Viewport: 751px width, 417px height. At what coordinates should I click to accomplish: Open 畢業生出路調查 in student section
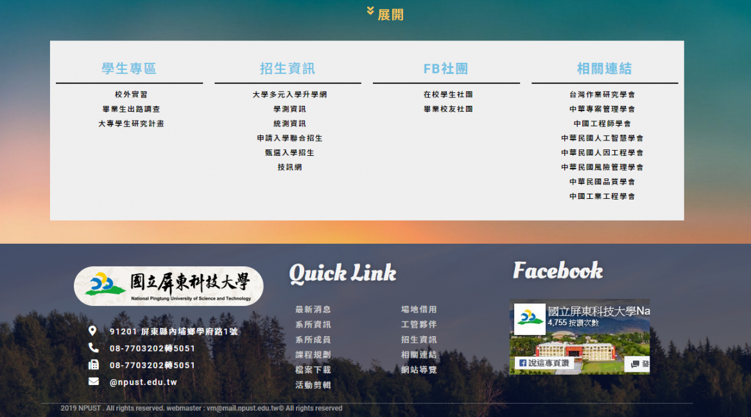(131, 109)
